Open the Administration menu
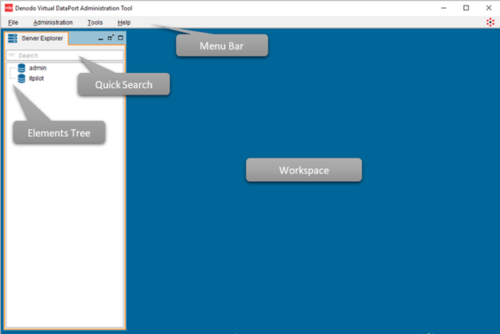Viewport: 500px width, 334px height. [53, 22]
